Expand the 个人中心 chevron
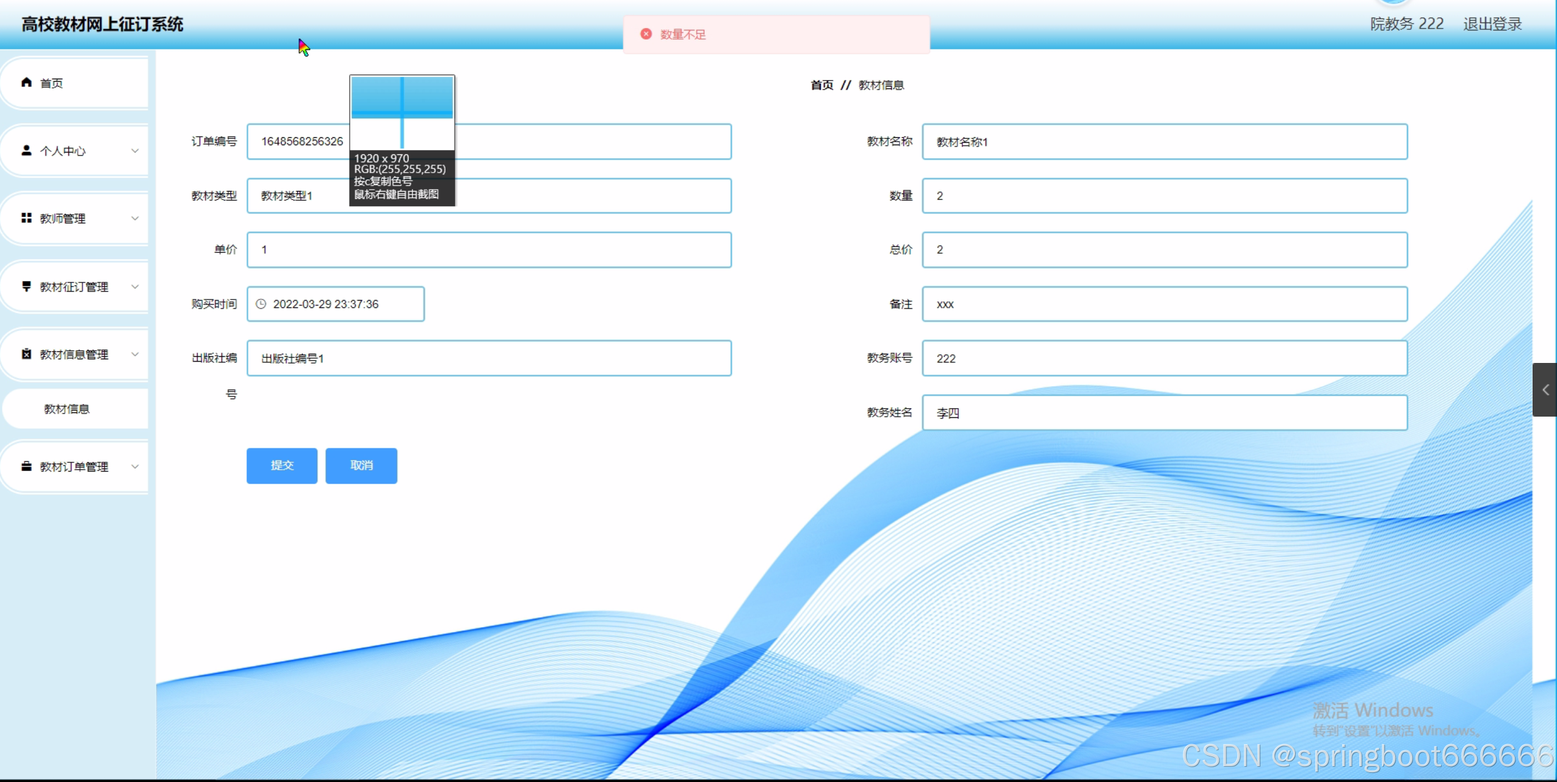1557x782 pixels. click(135, 151)
